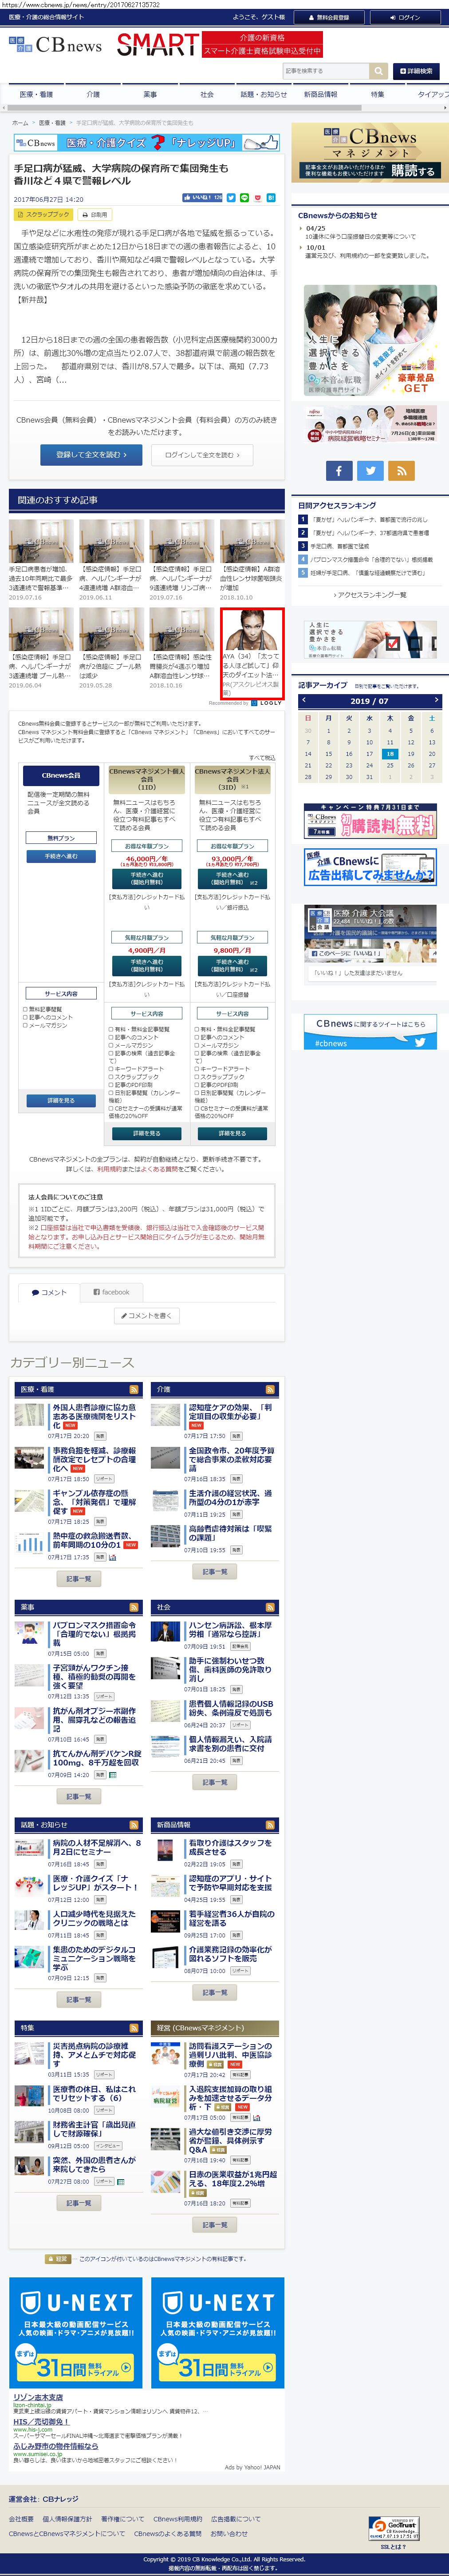Click RSS icon for 社会 category
The width and height of the screenshot is (449, 2576).
tap(269, 1607)
